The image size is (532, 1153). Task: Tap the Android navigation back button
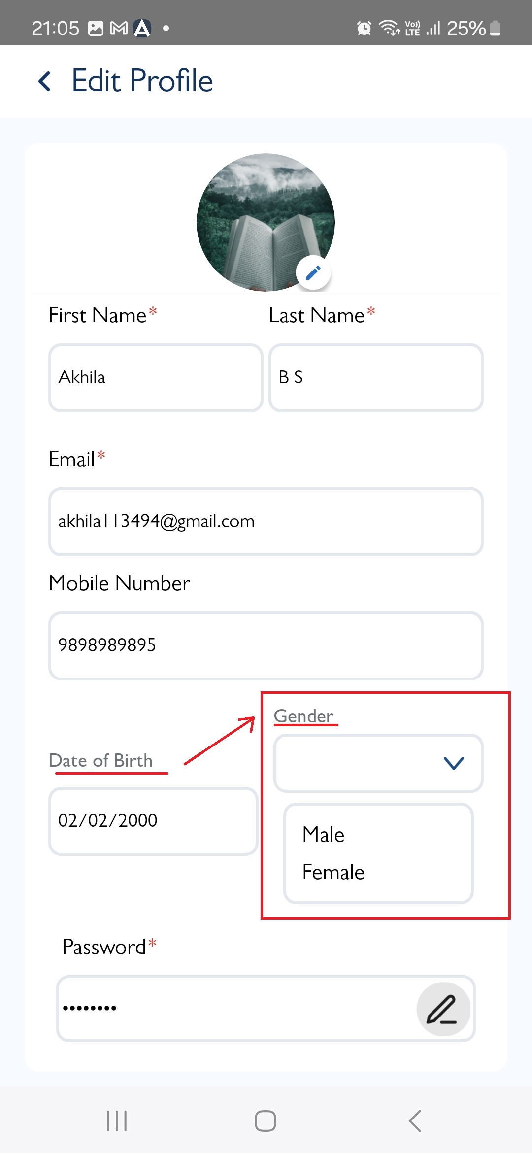(415, 1121)
